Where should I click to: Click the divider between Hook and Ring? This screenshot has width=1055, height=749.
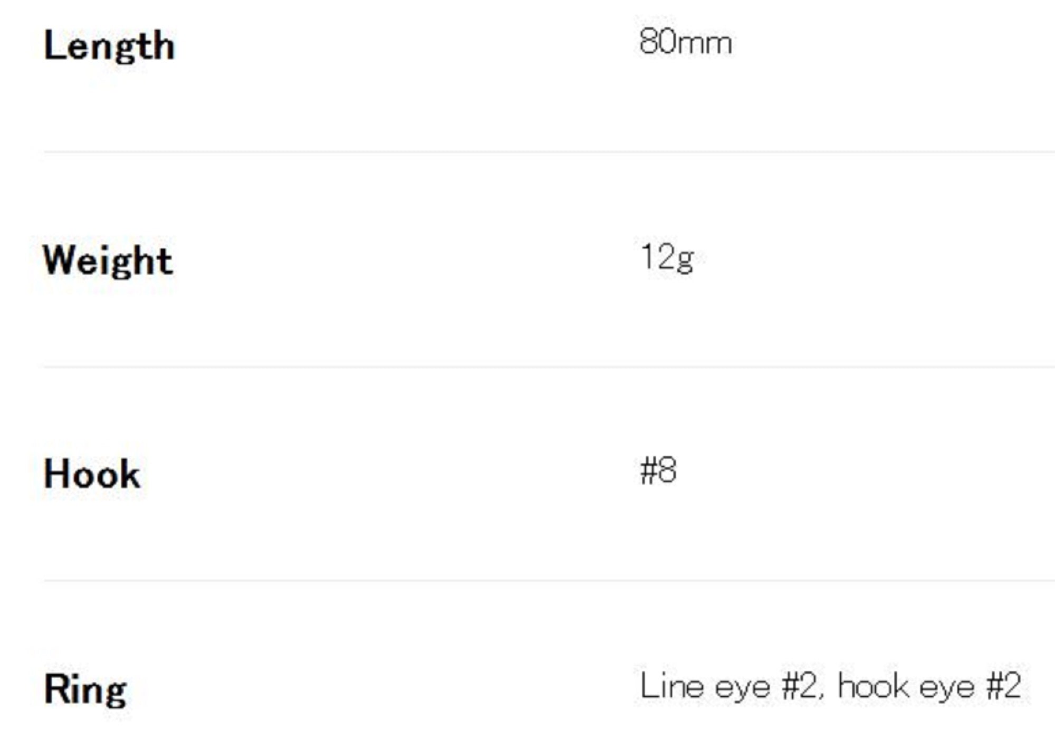(x=549, y=580)
